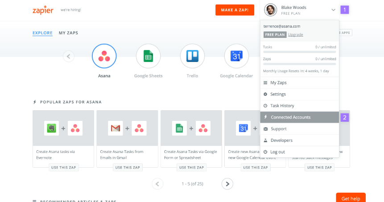Click the Task History clock icon

pyautogui.click(x=265, y=106)
